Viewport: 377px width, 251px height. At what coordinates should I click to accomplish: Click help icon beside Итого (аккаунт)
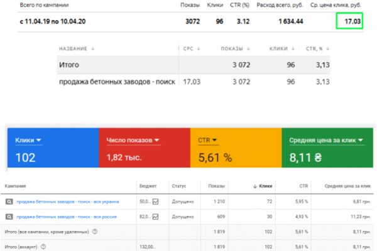click(43, 247)
